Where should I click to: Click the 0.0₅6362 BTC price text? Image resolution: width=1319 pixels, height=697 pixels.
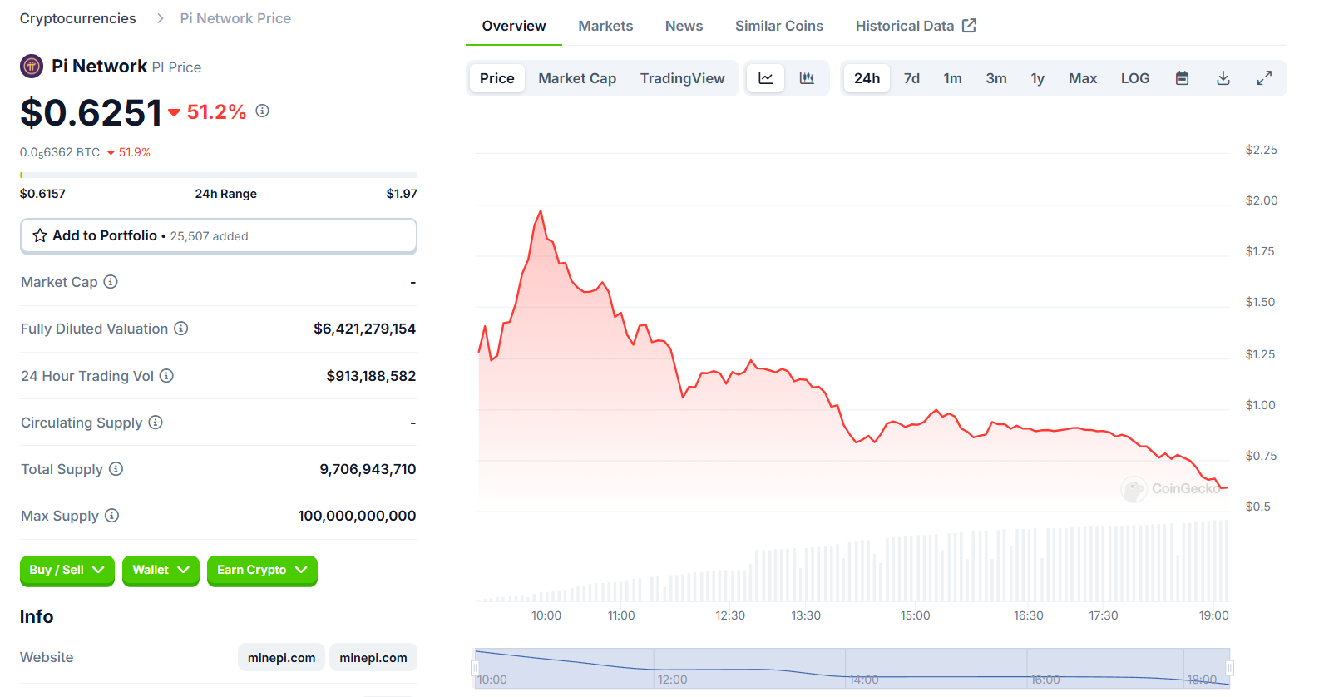click(x=60, y=152)
